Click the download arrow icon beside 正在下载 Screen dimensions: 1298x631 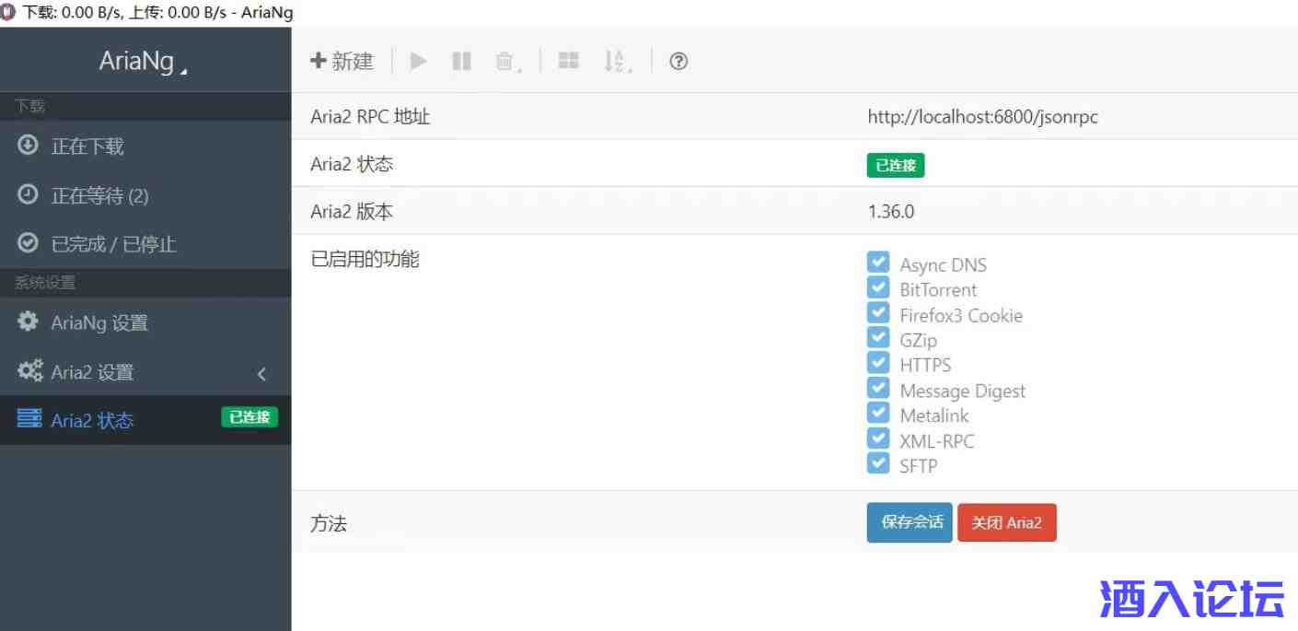pos(29,145)
